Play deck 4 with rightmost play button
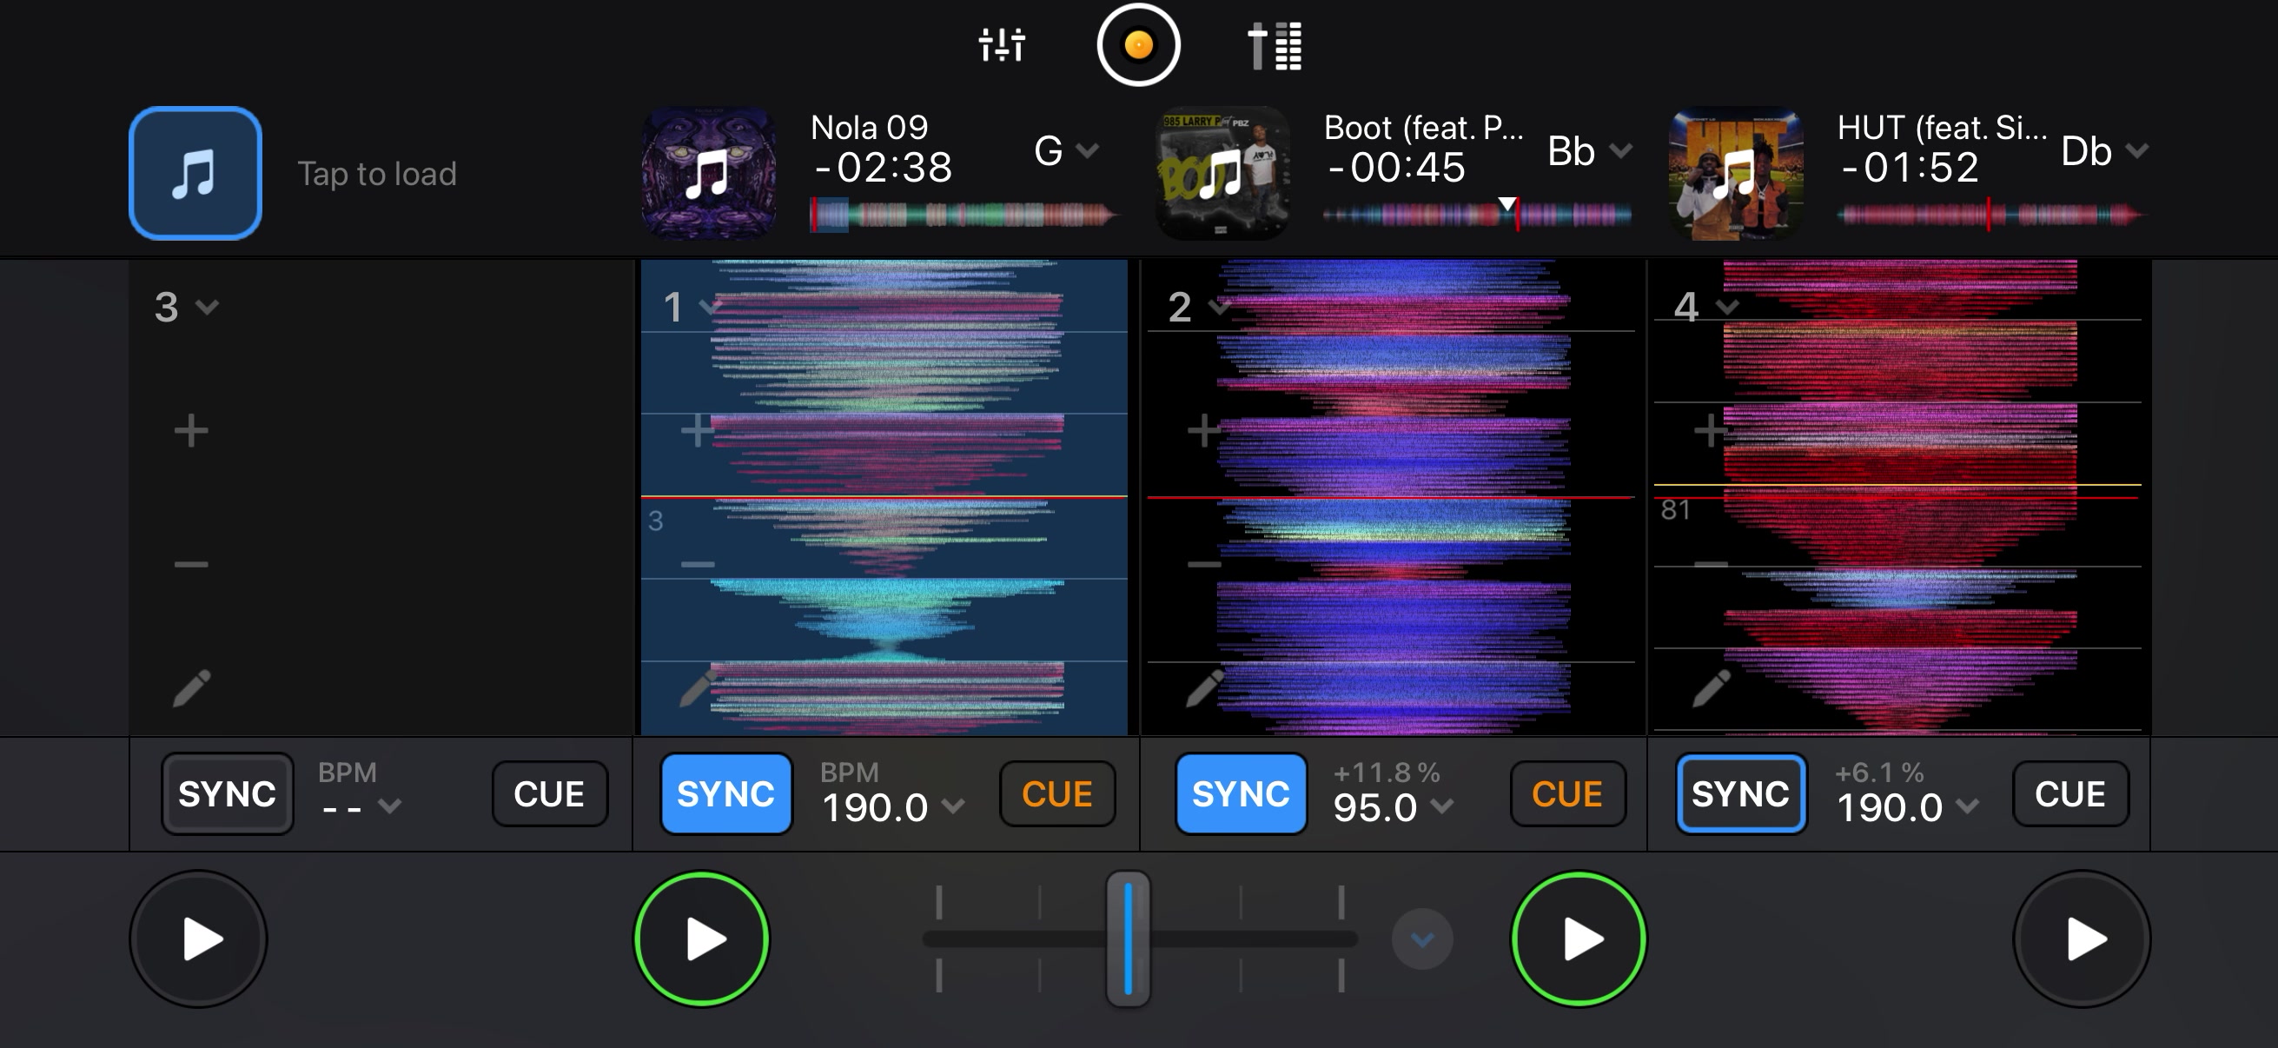 [x=2083, y=939]
